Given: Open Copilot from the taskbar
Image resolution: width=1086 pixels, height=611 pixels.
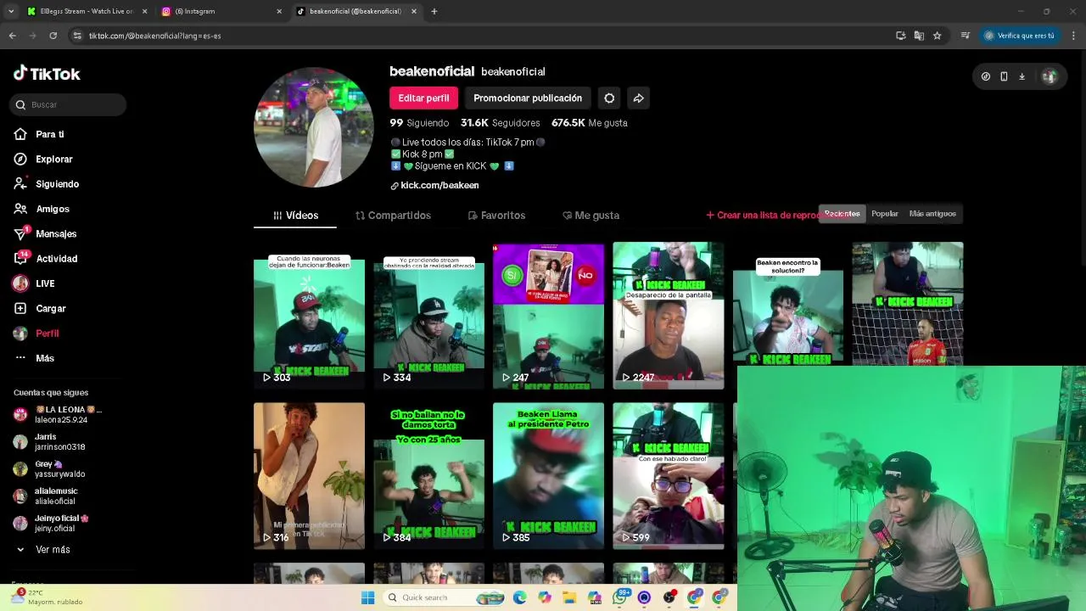Looking at the screenshot, I should click(x=545, y=597).
